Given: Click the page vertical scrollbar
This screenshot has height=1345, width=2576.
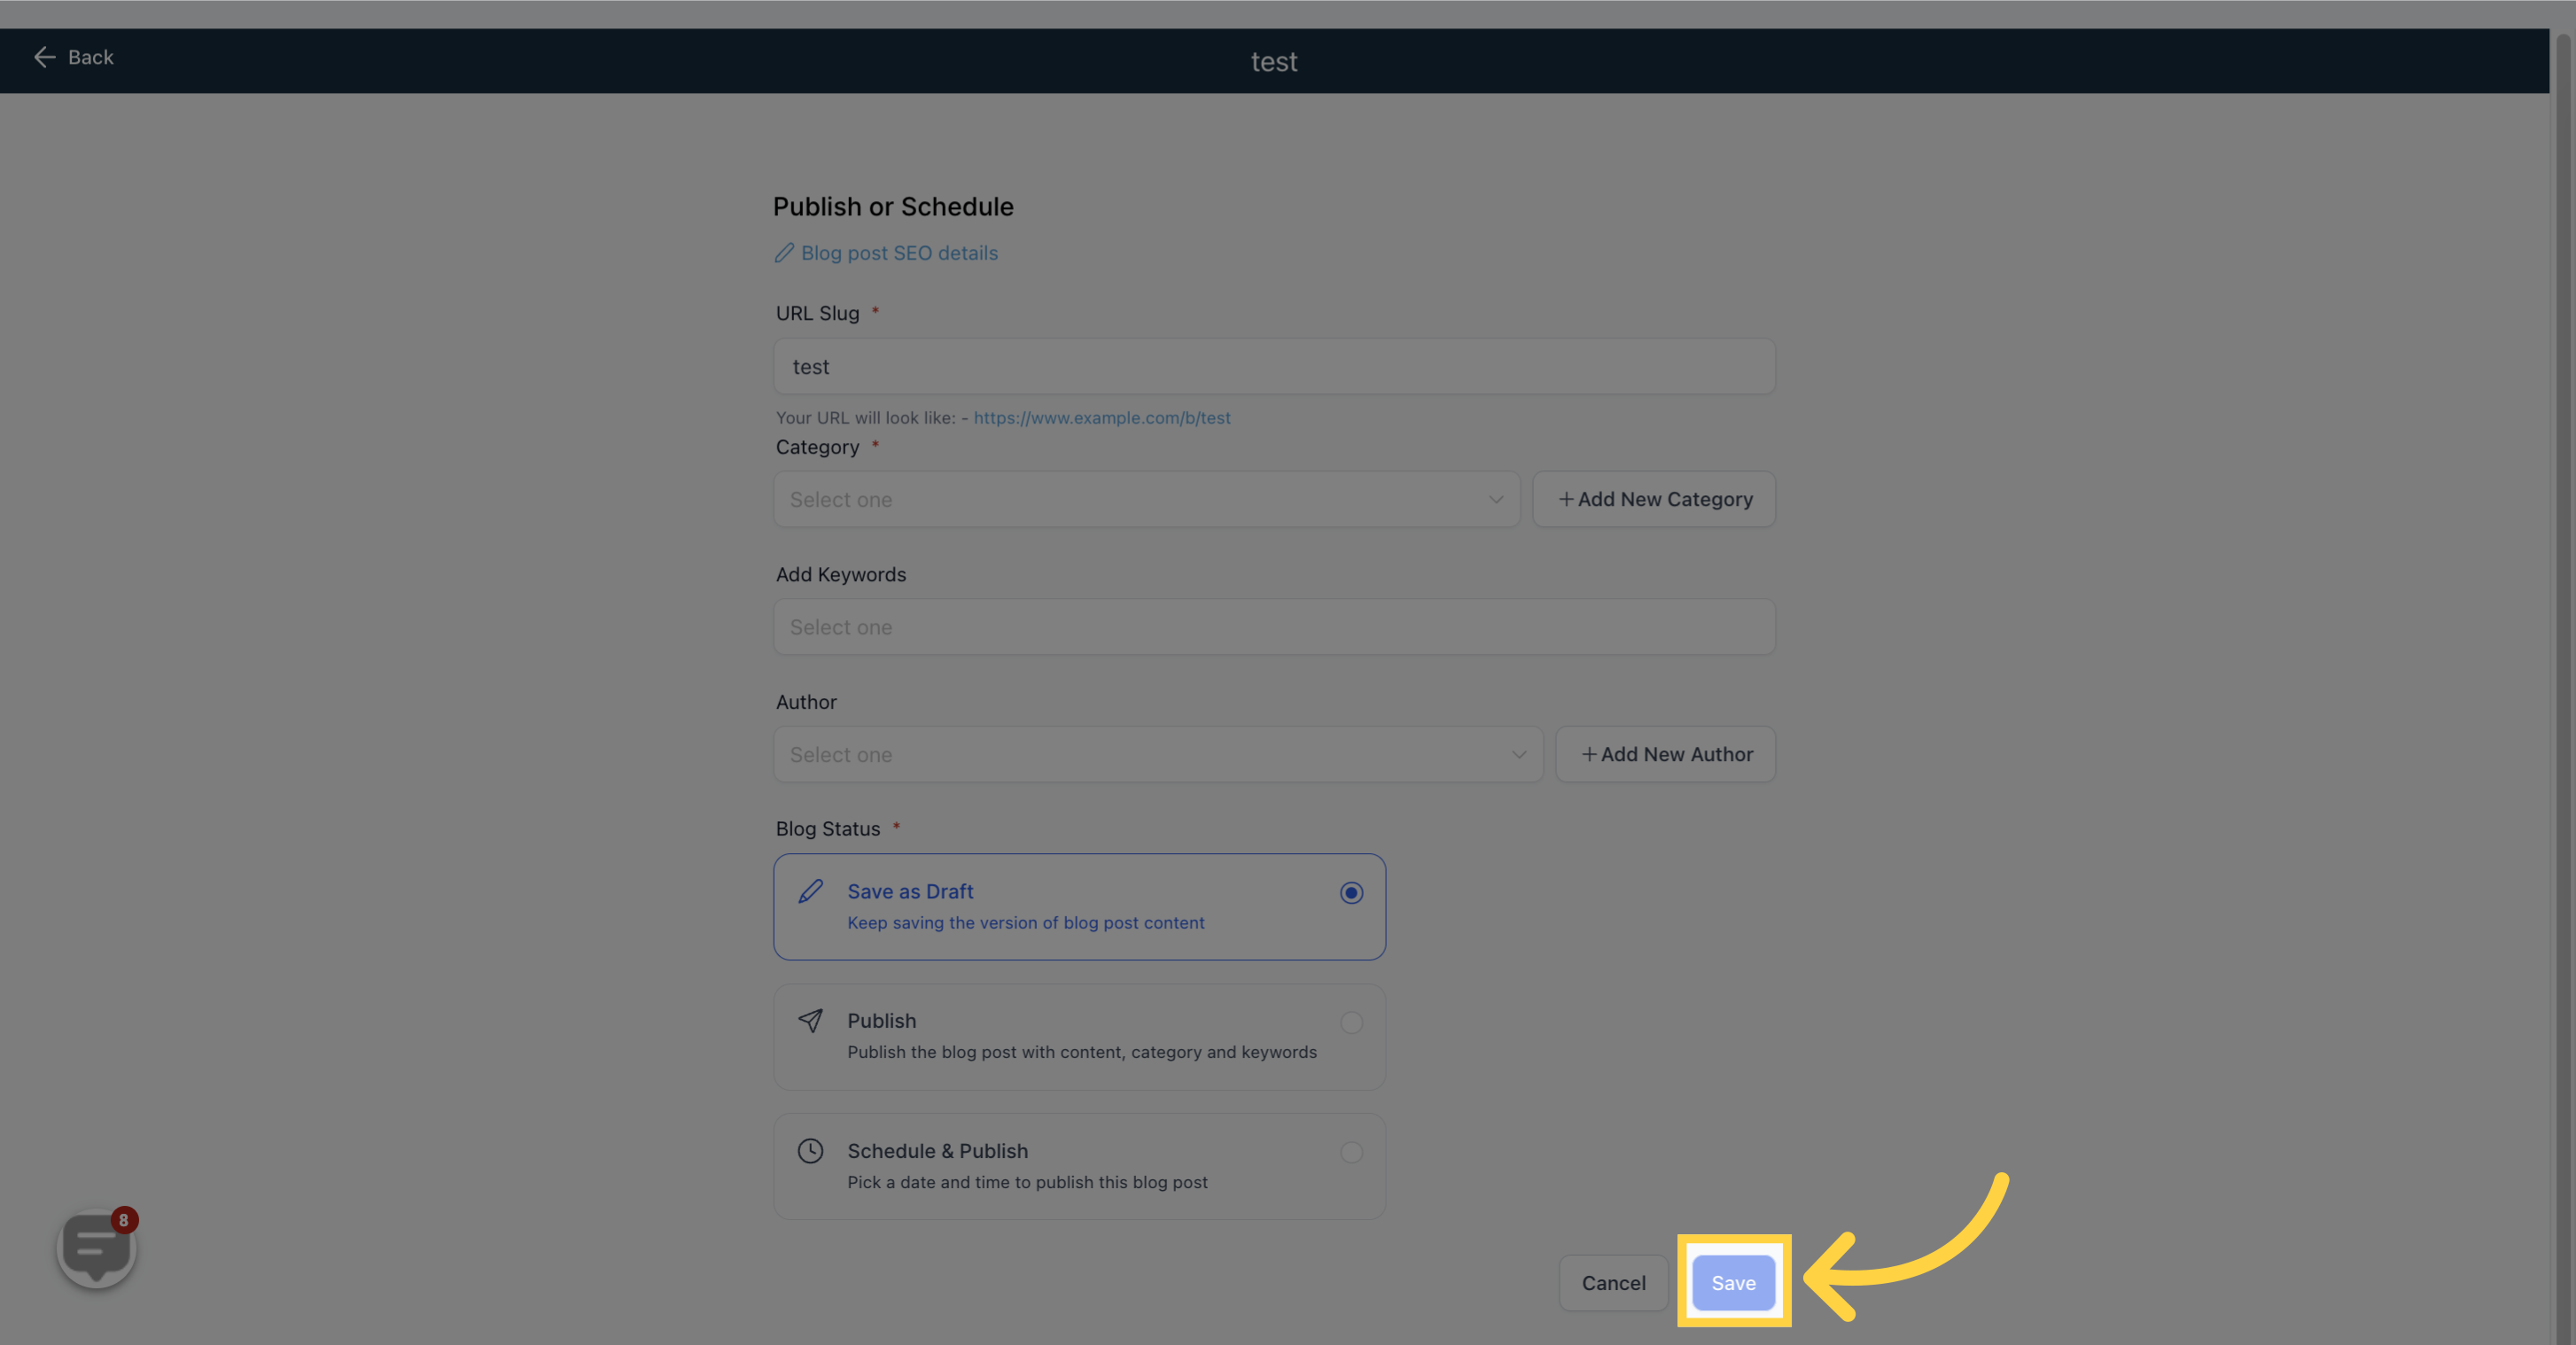Looking at the screenshot, I should [2563, 690].
